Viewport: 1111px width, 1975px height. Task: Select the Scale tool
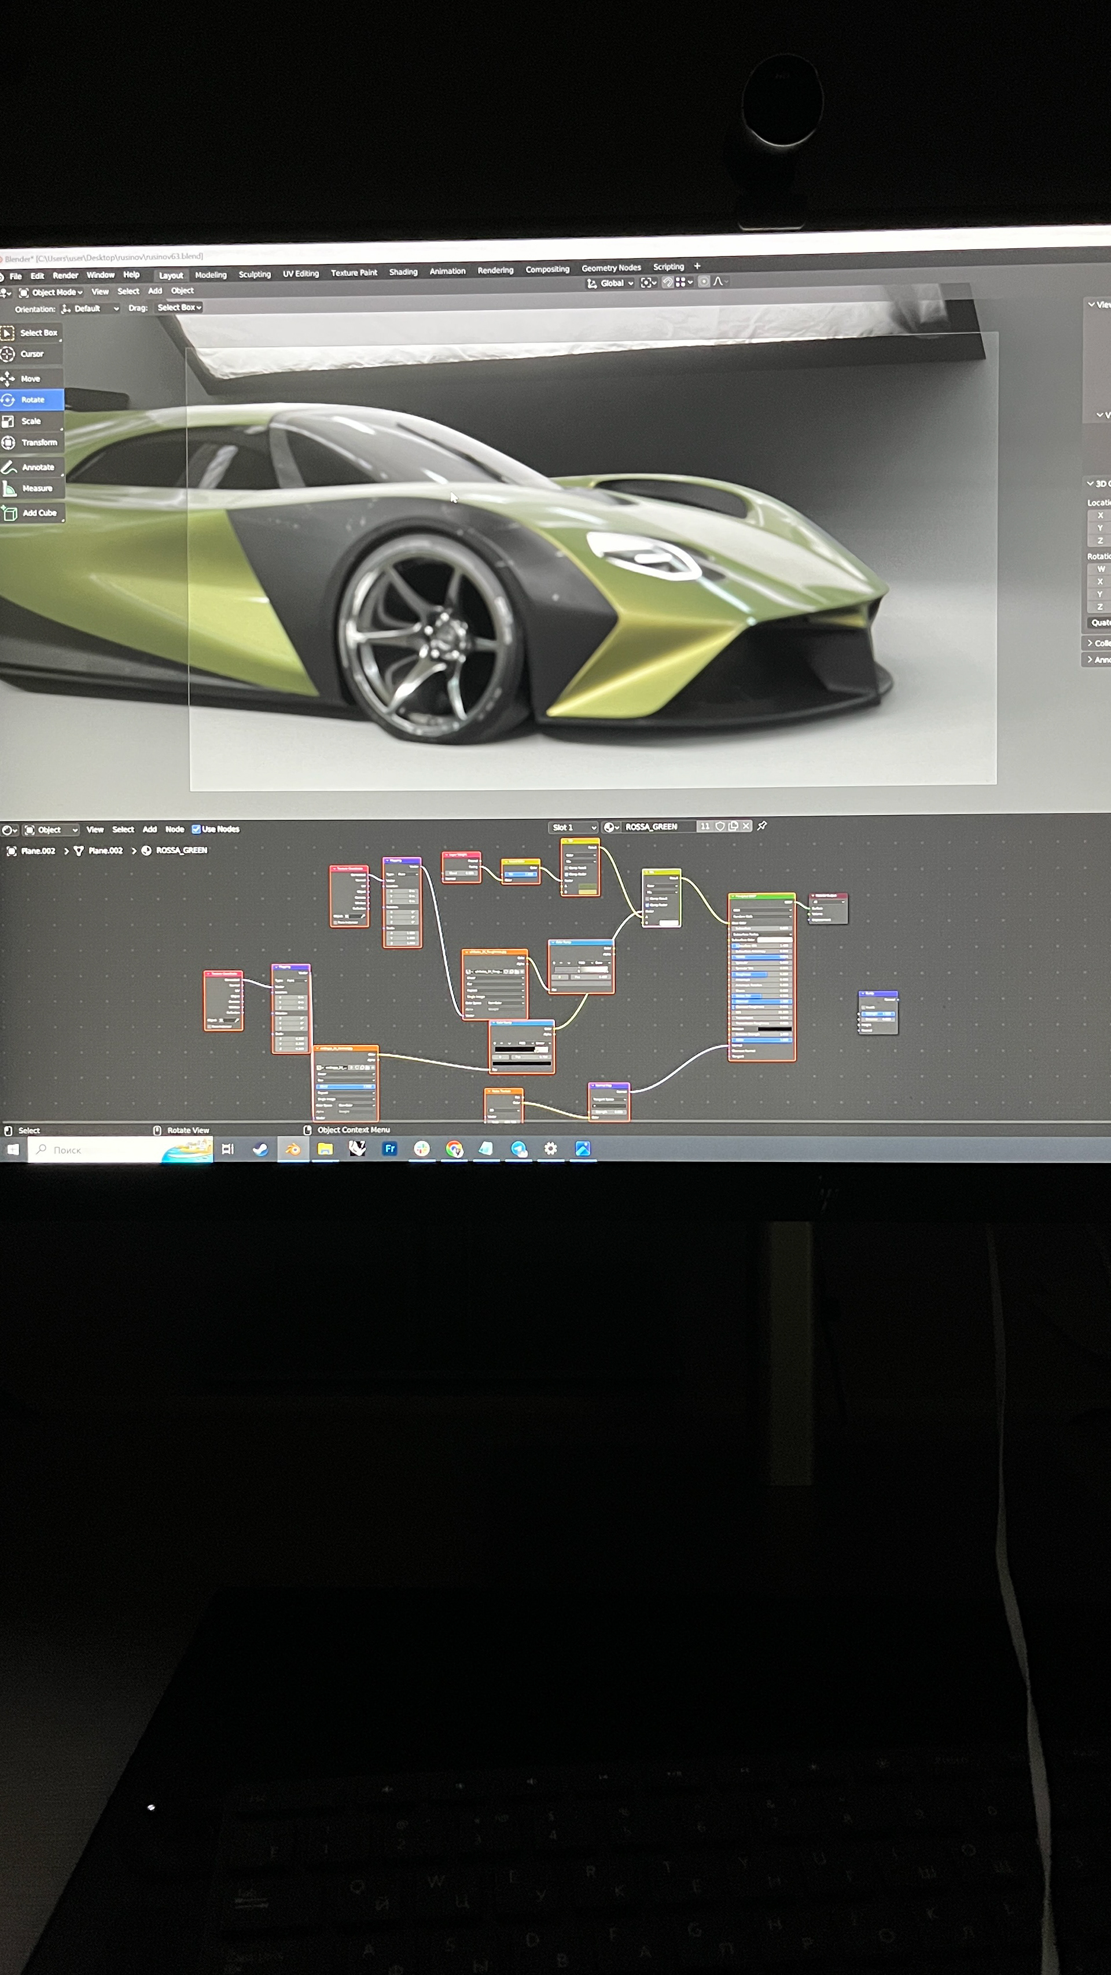coord(31,421)
